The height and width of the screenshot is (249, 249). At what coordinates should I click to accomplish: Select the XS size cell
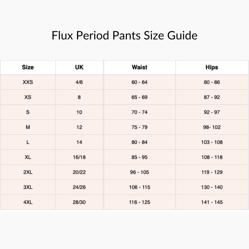(28, 97)
